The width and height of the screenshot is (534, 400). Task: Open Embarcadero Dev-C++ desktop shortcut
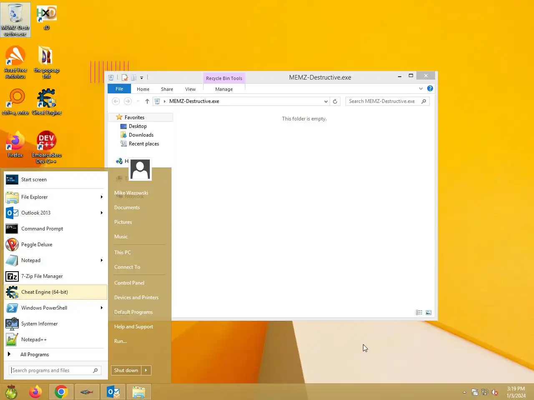(x=46, y=147)
